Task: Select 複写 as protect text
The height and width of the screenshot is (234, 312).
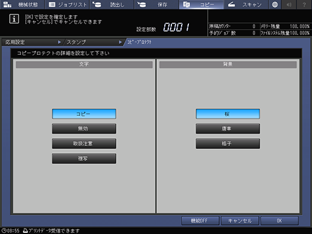Action: click(x=84, y=159)
